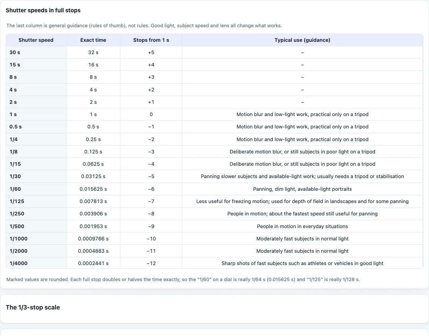Click the "1/15" shutter speed cell
Screen dimensions: 429x336
(36, 164)
